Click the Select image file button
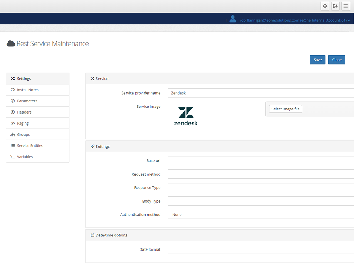 pyautogui.click(x=285, y=108)
